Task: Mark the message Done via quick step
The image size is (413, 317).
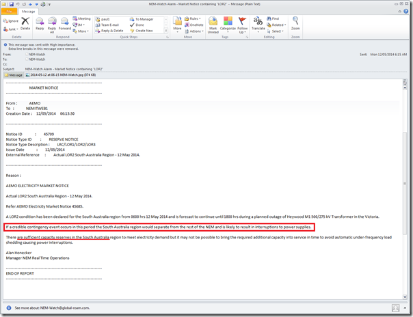Action: click(137, 25)
